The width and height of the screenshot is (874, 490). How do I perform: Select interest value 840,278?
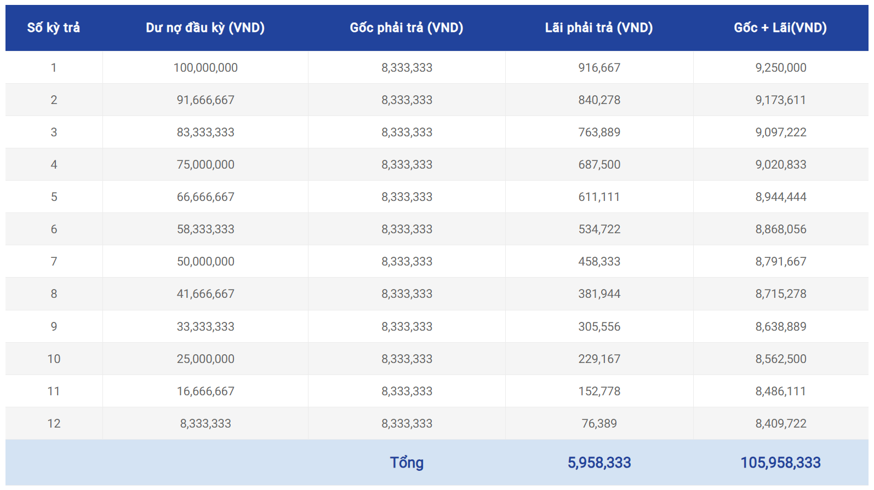point(599,100)
